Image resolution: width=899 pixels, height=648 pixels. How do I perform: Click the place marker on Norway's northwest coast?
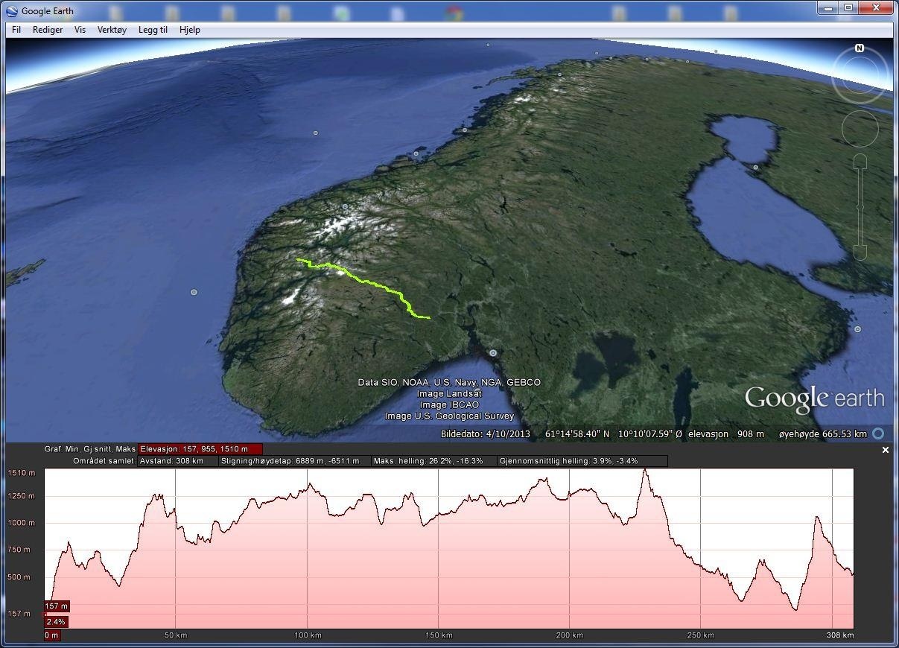tap(416, 154)
